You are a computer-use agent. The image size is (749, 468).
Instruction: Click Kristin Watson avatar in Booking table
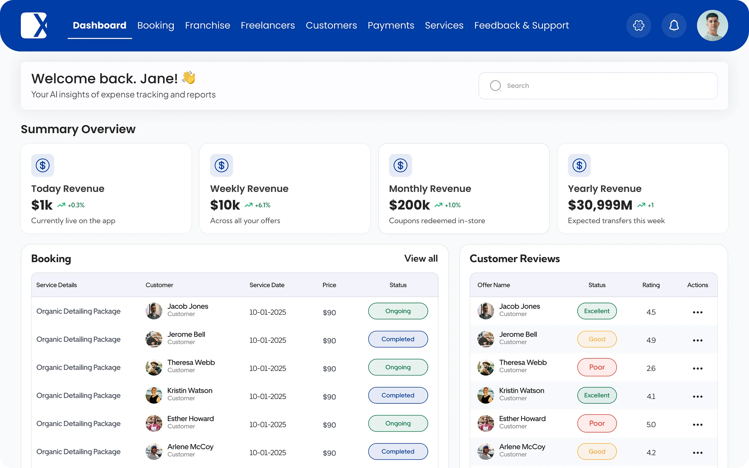(x=154, y=395)
